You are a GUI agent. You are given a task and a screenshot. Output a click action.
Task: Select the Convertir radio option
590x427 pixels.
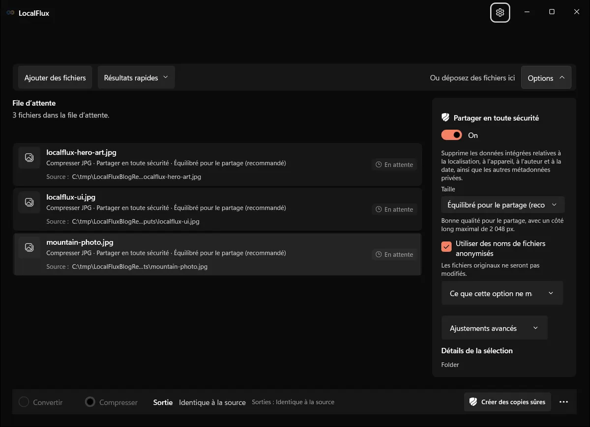click(x=24, y=402)
